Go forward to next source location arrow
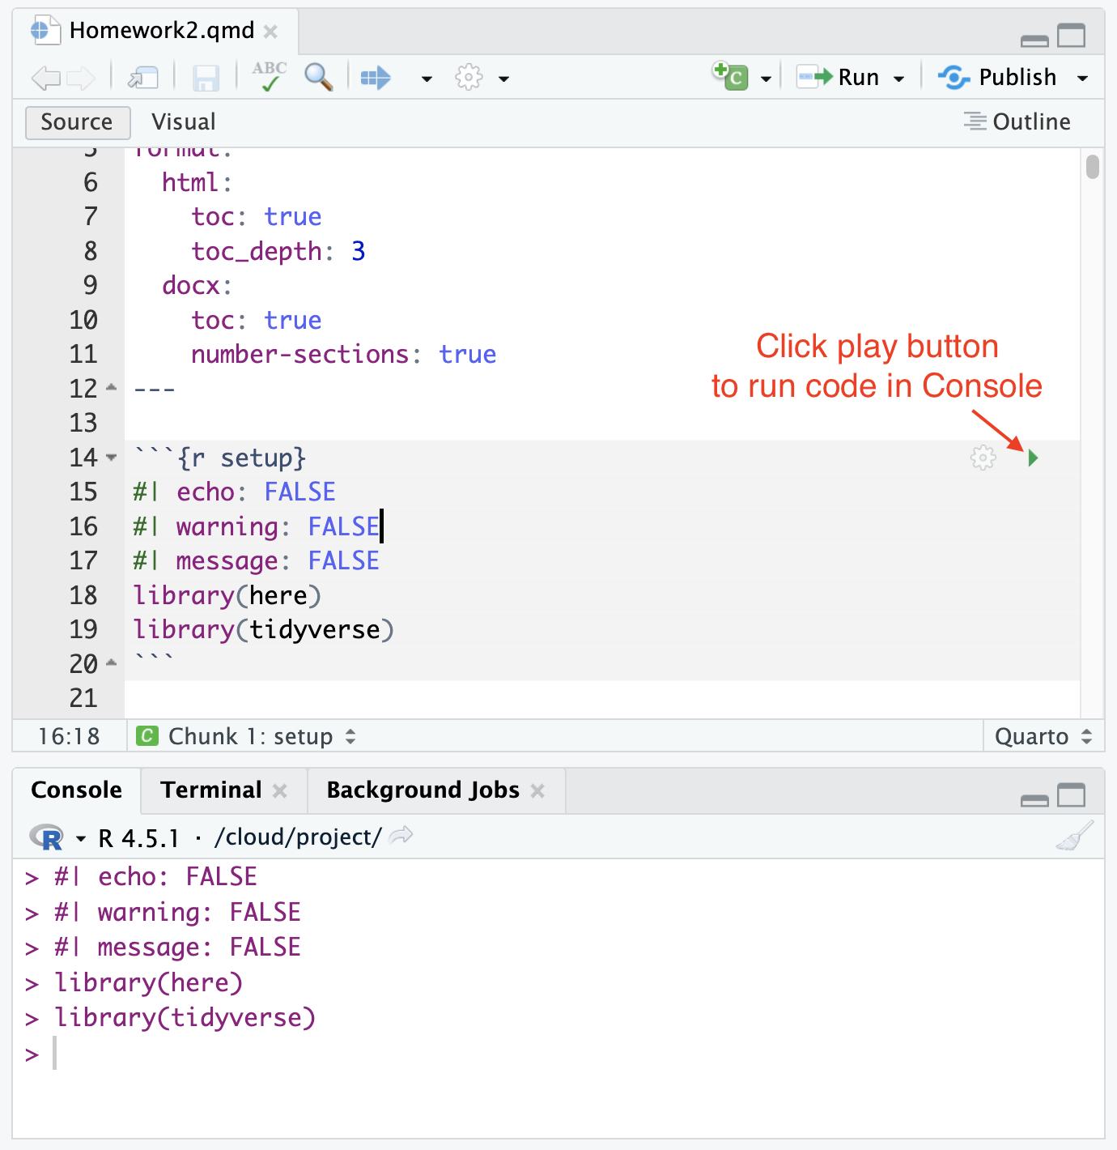The height and width of the screenshot is (1150, 1117). (x=81, y=79)
